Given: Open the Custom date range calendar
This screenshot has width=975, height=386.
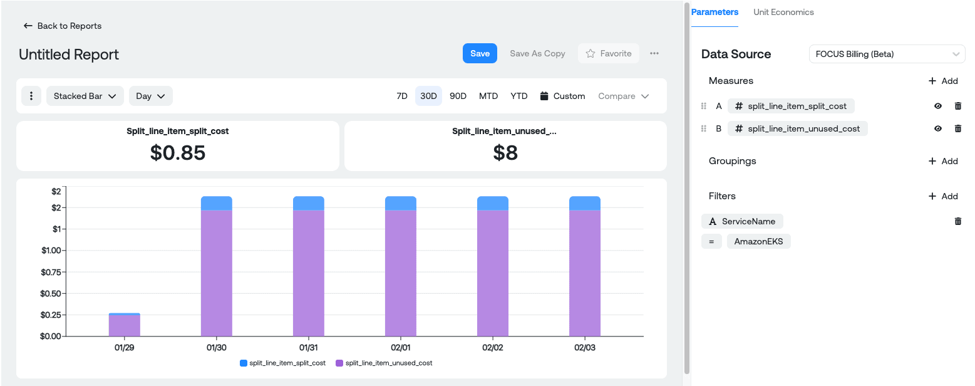Looking at the screenshot, I should [562, 95].
